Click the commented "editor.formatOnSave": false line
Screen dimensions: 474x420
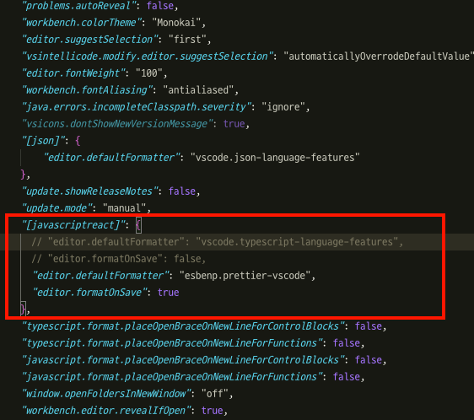click(118, 259)
